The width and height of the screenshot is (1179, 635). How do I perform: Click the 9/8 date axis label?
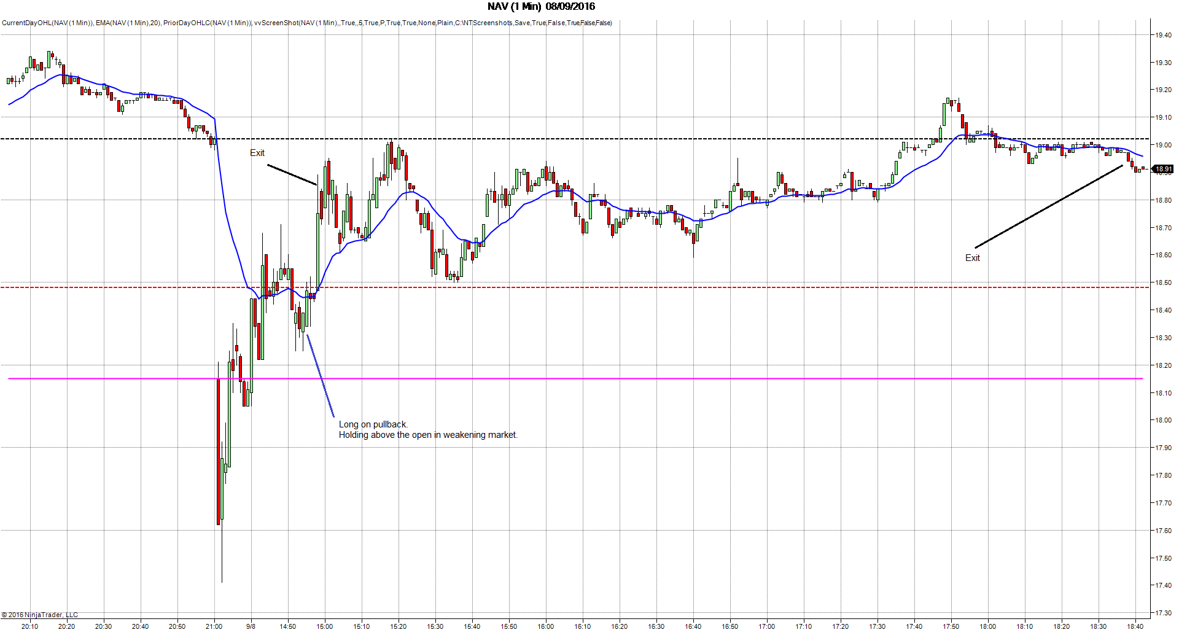[251, 626]
